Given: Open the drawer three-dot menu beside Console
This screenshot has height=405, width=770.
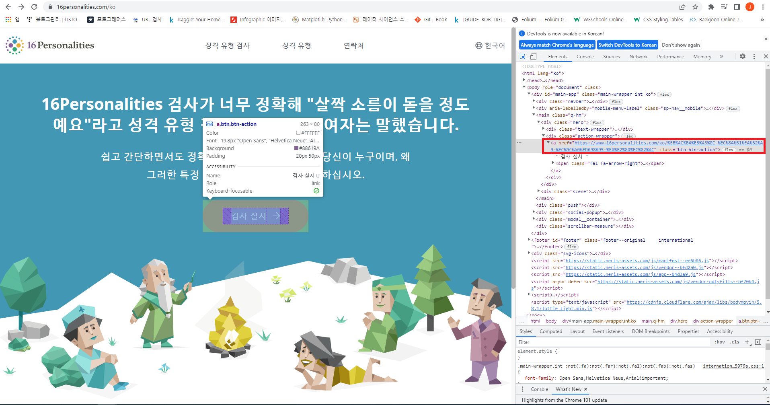Looking at the screenshot, I should click(x=522, y=389).
